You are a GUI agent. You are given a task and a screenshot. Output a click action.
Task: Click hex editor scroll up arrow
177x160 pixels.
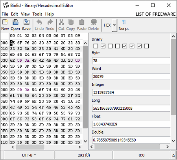85,43
